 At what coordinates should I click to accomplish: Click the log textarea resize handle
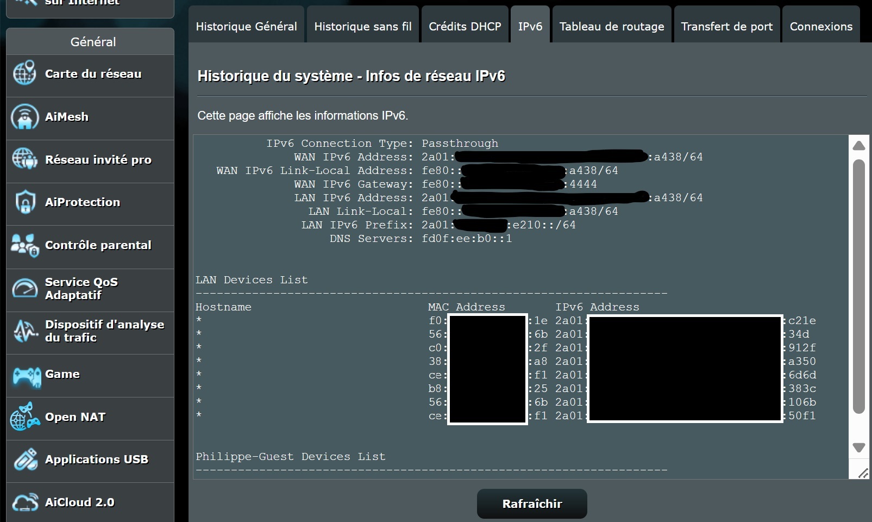[863, 473]
